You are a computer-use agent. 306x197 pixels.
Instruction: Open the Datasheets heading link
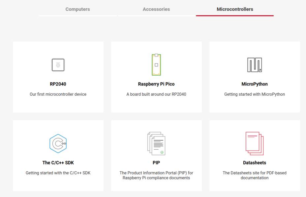pyautogui.click(x=255, y=163)
